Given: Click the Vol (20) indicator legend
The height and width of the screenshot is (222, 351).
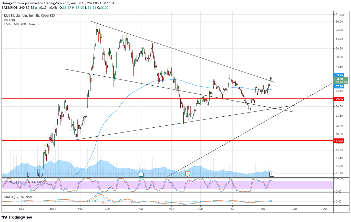Looking at the screenshot, I should [x=9, y=20].
